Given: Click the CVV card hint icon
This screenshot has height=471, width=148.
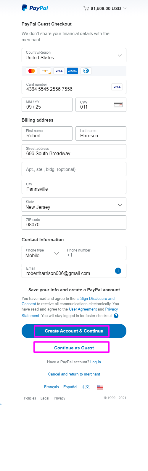Looking at the screenshot, I should click(x=118, y=105).
